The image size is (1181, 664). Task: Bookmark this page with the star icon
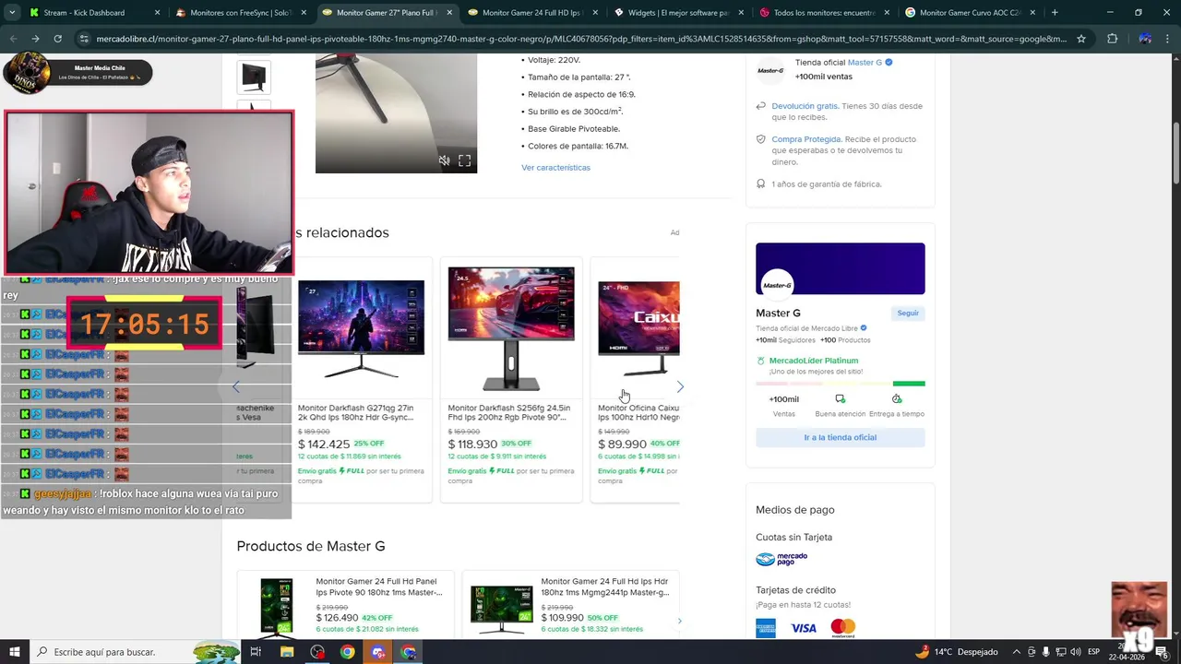(x=1081, y=39)
